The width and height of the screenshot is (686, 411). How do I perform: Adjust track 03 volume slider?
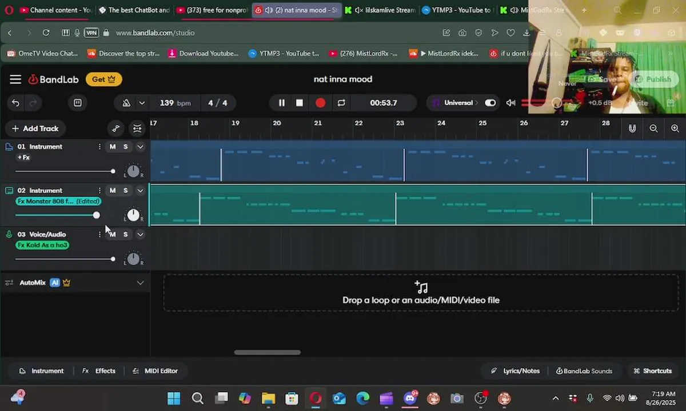tap(65, 259)
